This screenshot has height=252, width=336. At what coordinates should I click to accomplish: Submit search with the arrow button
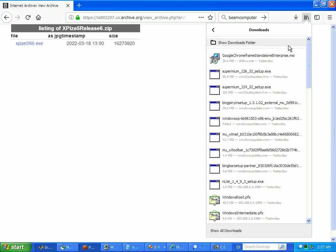pos(264,17)
